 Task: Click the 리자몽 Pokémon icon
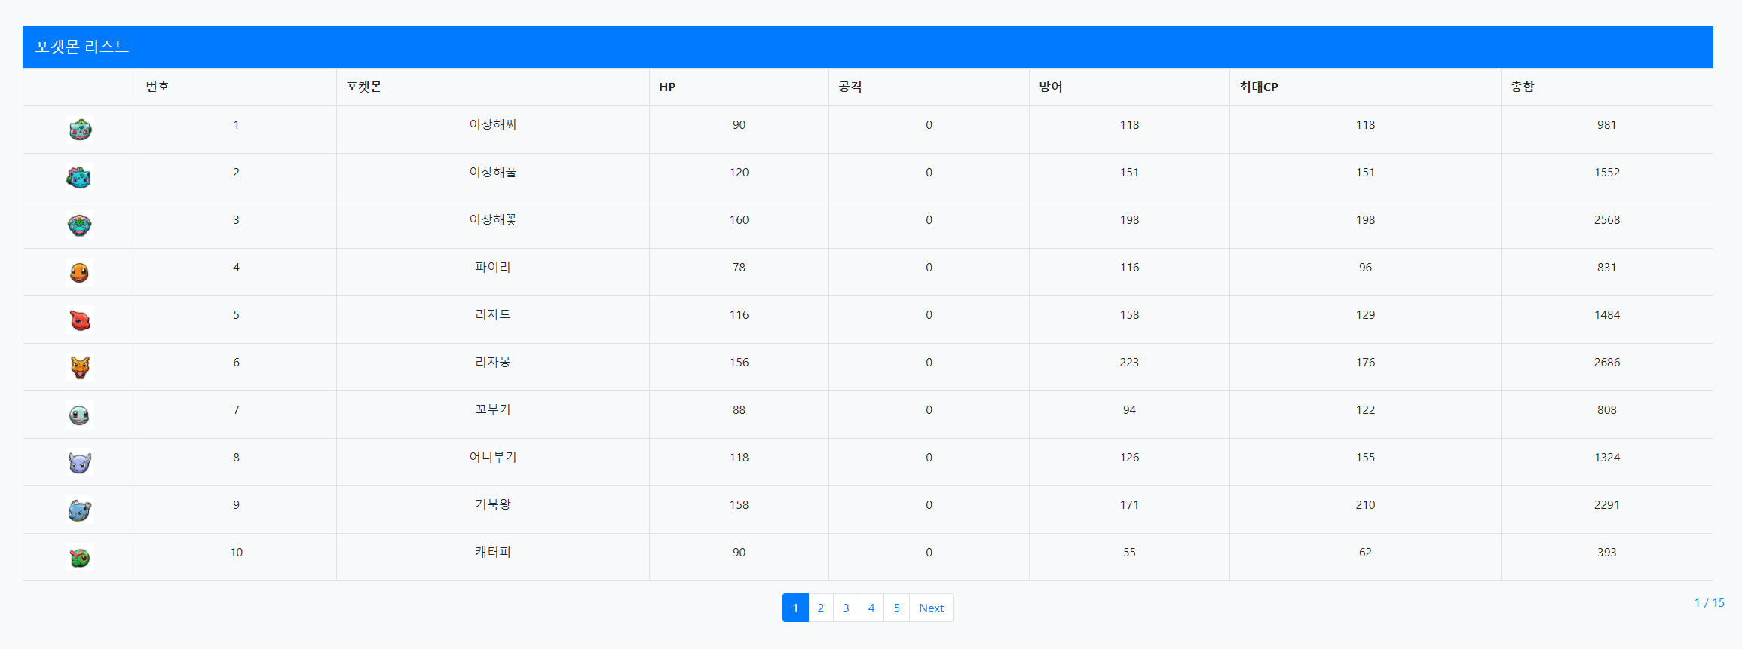[x=80, y=367]
